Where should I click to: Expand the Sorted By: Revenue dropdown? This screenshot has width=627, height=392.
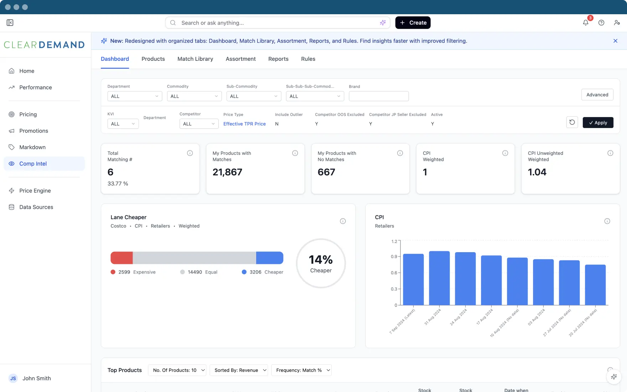239,370
